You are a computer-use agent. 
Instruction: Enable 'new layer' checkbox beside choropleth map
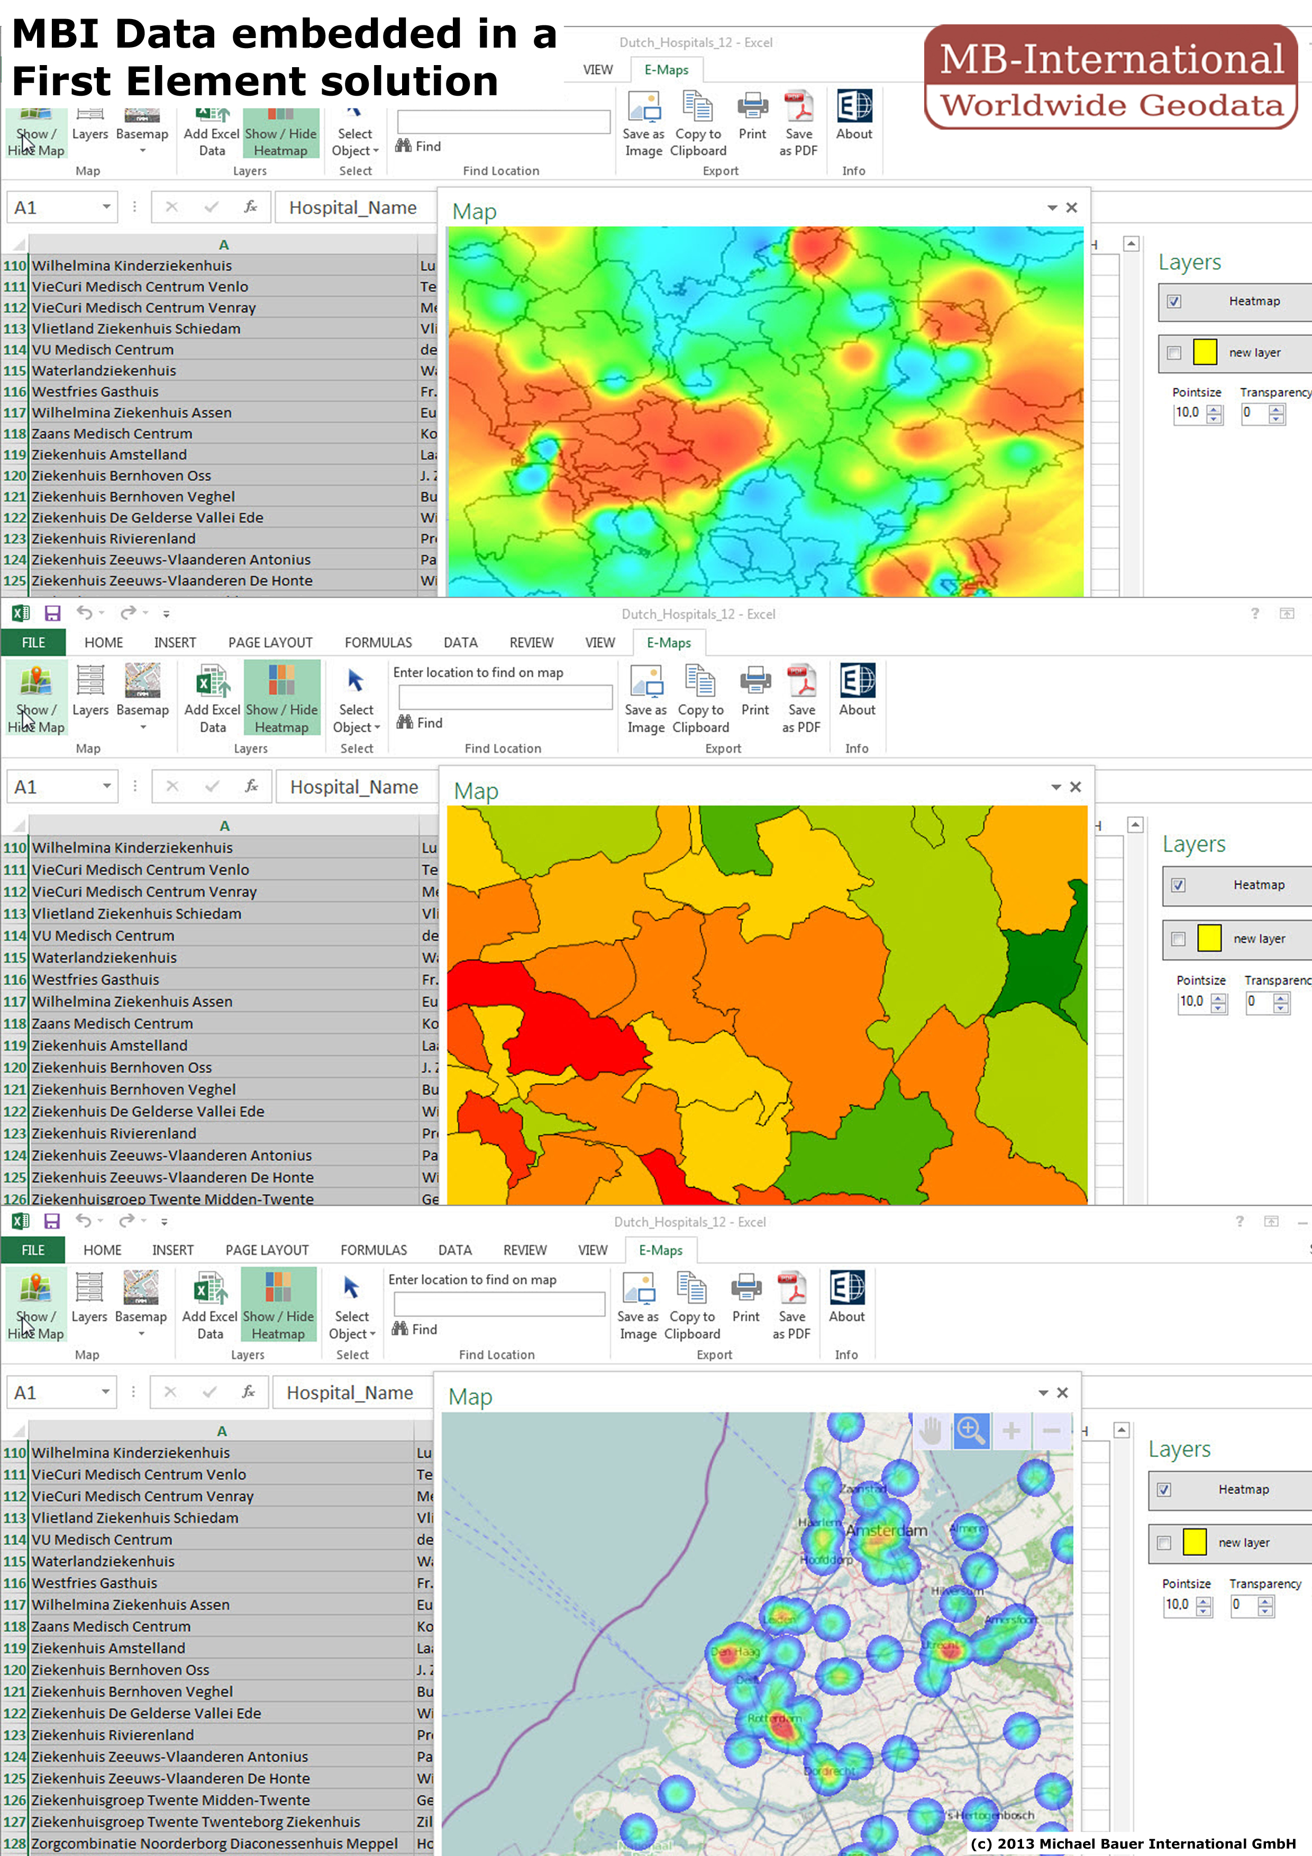pyautogui.click(x=1178, y=939)
